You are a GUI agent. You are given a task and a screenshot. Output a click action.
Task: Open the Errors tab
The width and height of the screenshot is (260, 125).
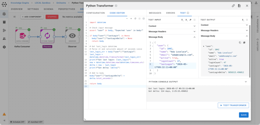pyautogui.click(x=171, y=13)
